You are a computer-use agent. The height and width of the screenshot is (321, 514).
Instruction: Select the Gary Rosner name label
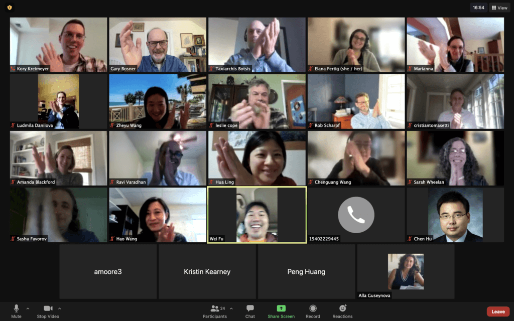pos(123,69)
